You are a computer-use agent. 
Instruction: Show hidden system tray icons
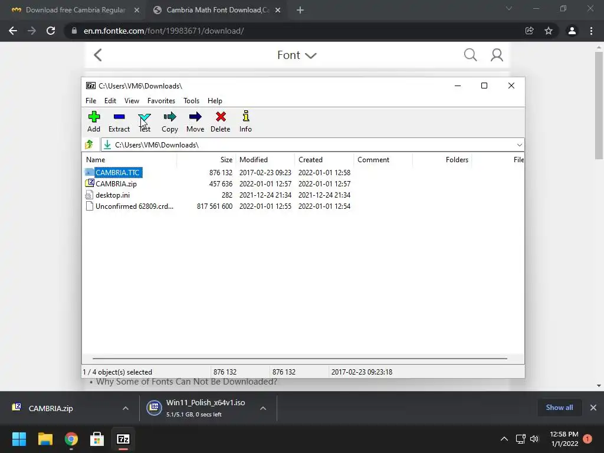[504, 439]
